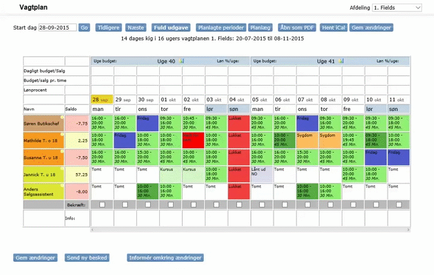Open the Uge 40 chart icon
Screen dimensions: 434x275
(181, 61)
